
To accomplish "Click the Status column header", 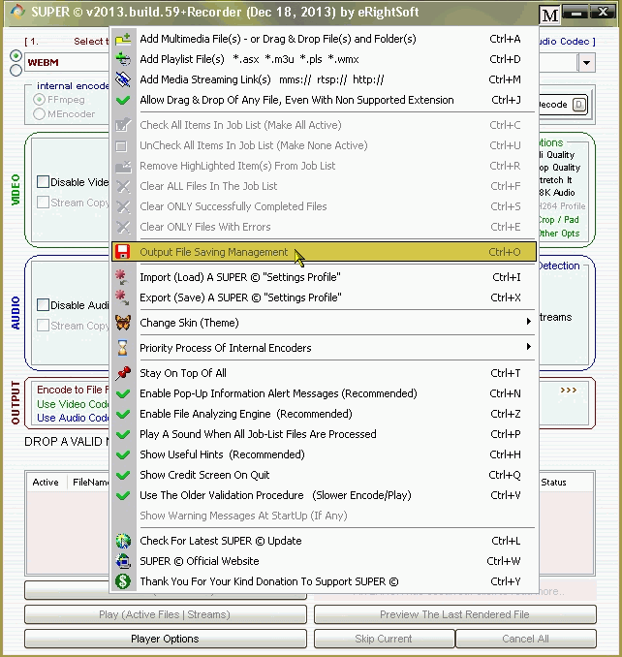I will (554, 483).
